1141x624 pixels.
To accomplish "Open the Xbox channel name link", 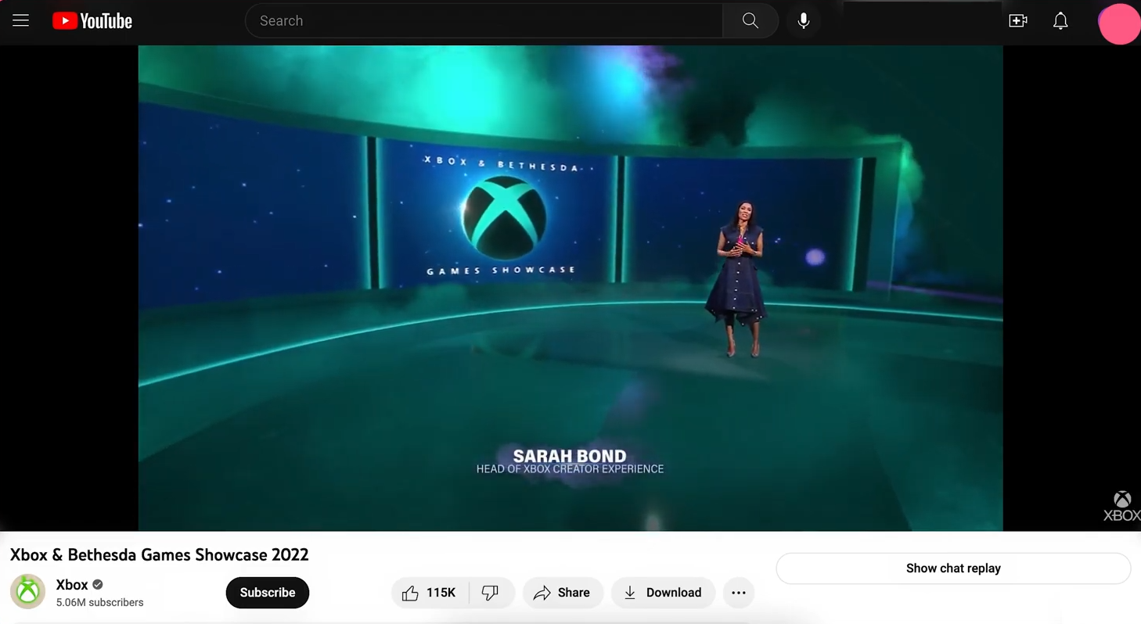I will click(x=72, y=584).
